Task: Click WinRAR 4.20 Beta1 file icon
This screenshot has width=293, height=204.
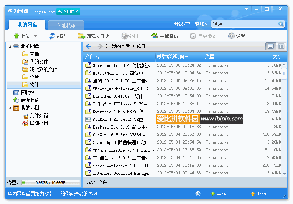Action: (x=88, y=119)
